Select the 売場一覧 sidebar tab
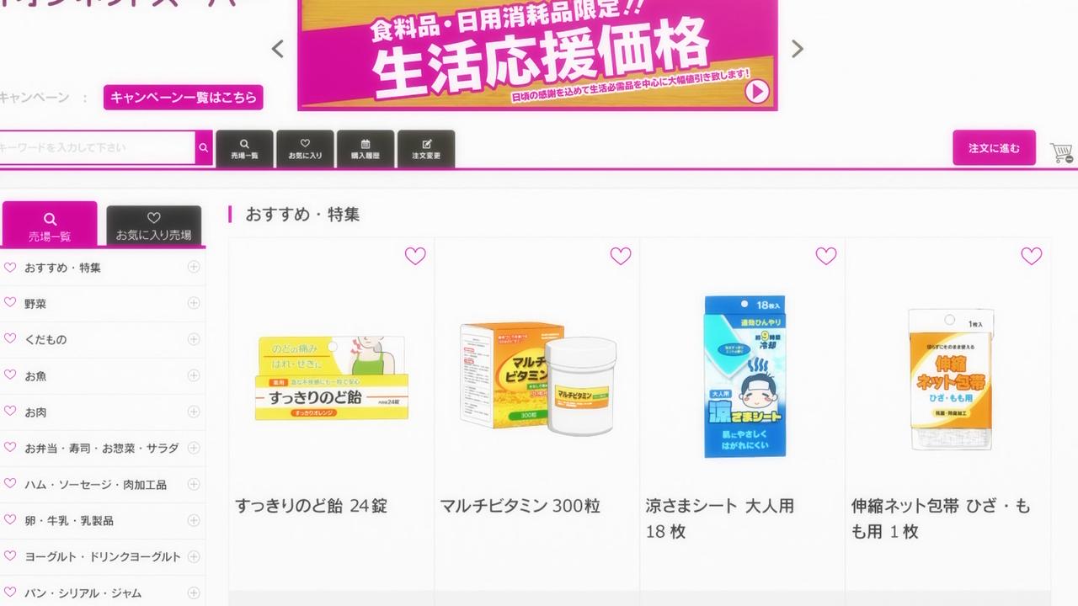 click(x=50, y=225)
